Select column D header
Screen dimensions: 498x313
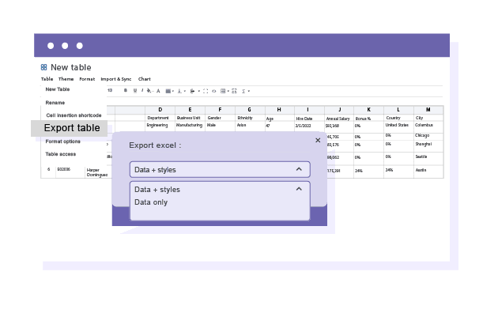160,110
